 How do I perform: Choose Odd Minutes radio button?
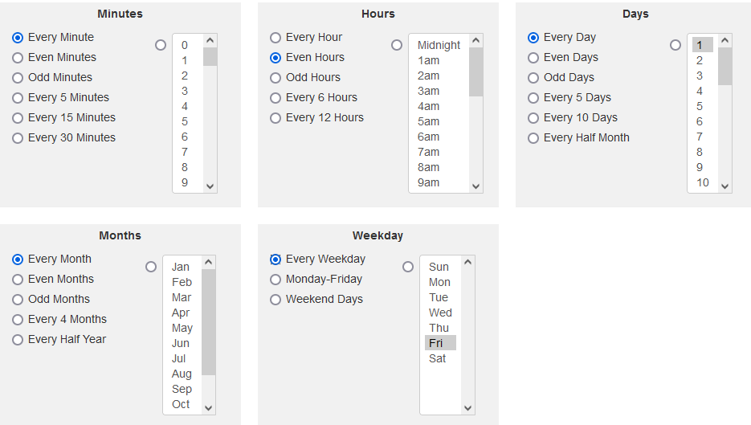pyautogui.click(x=18, y=78)
